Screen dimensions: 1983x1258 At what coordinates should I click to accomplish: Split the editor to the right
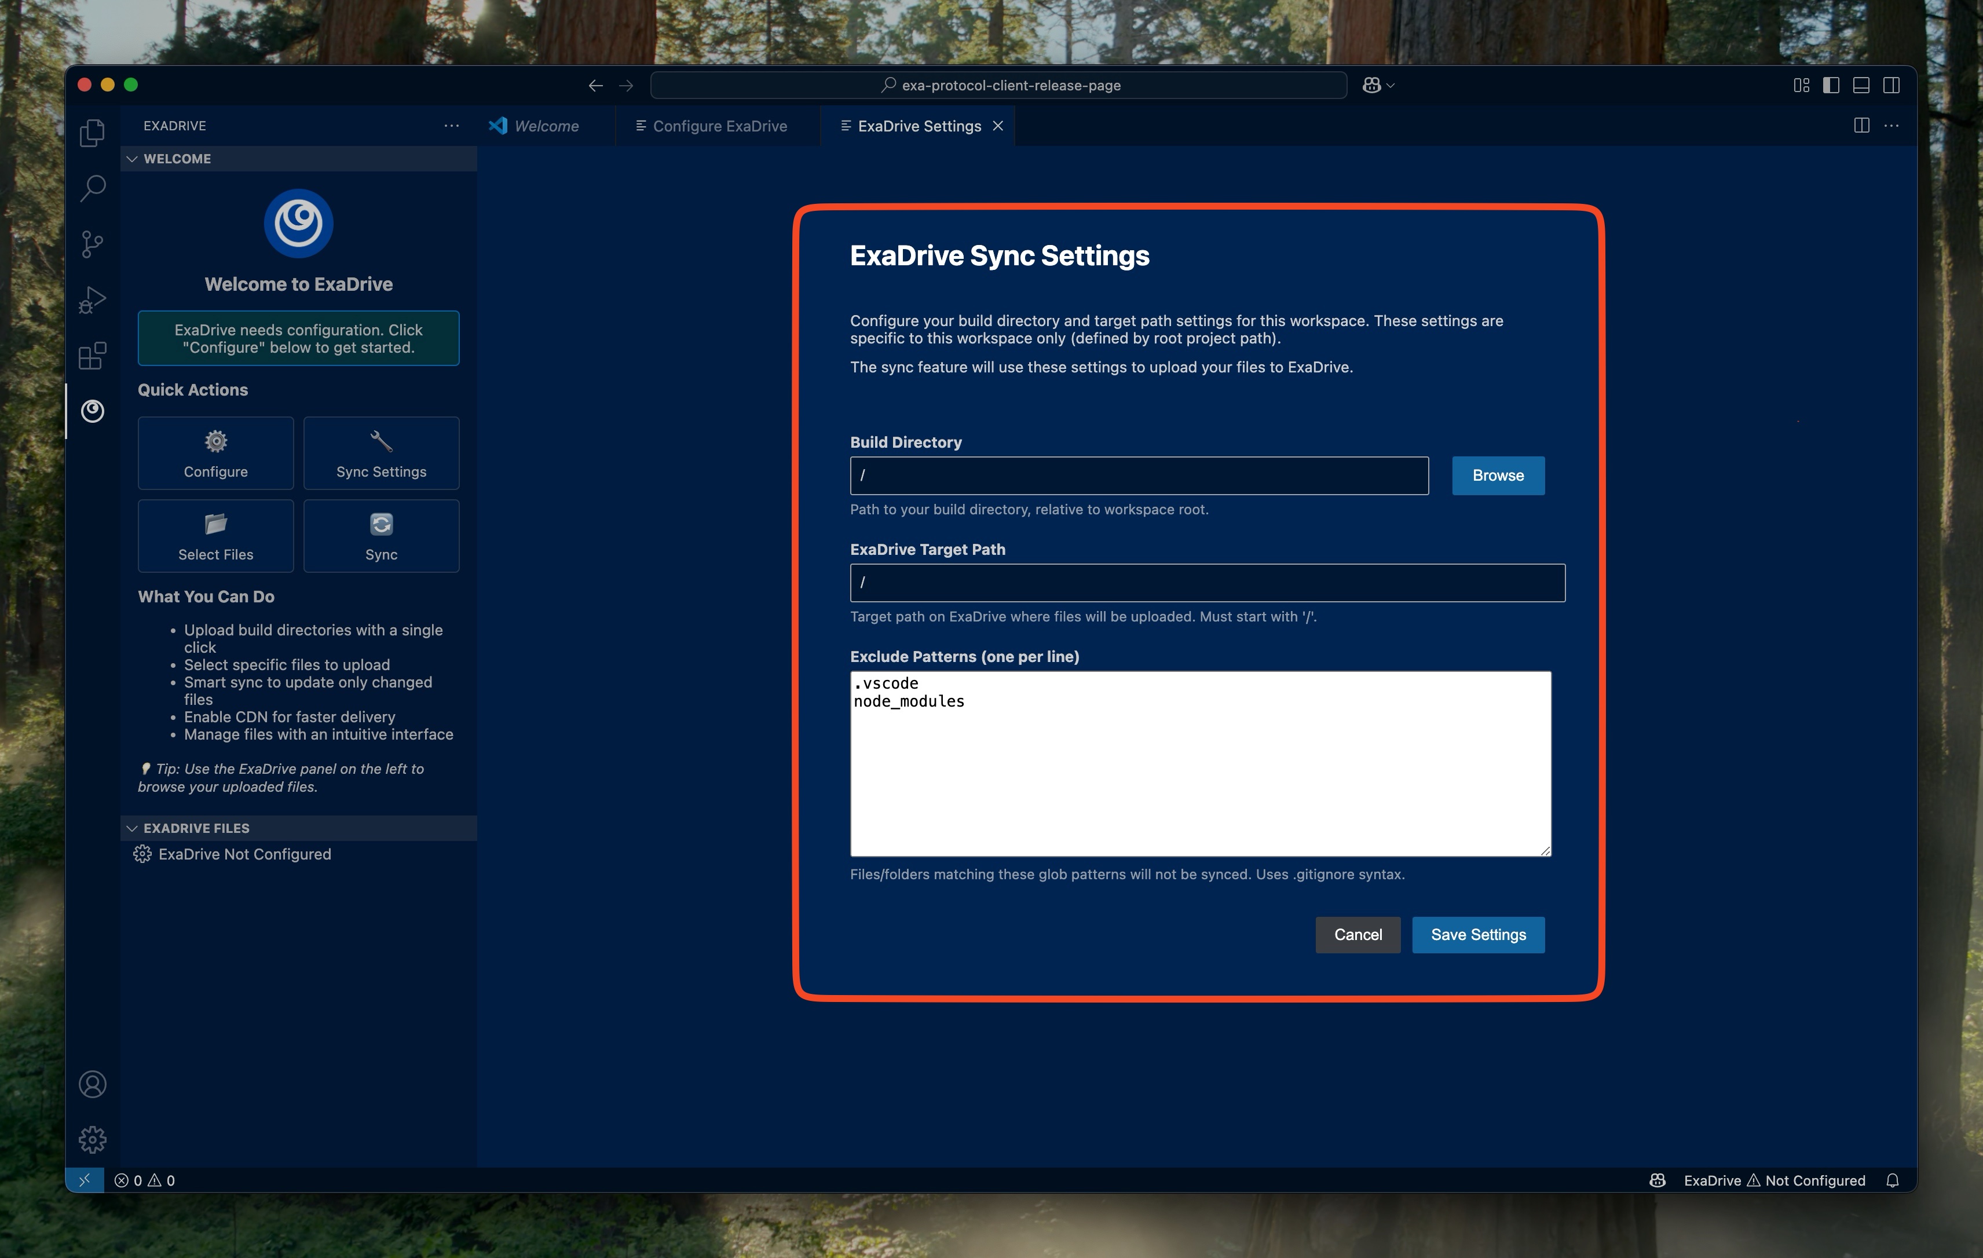[x=1861, y=125]
